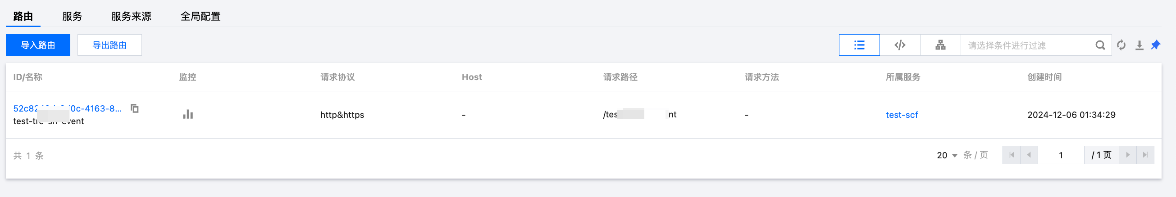This screenshot has width=1176, height=197.
Task: Click the search magnifier icon
Action: (x=1100, y=45)
